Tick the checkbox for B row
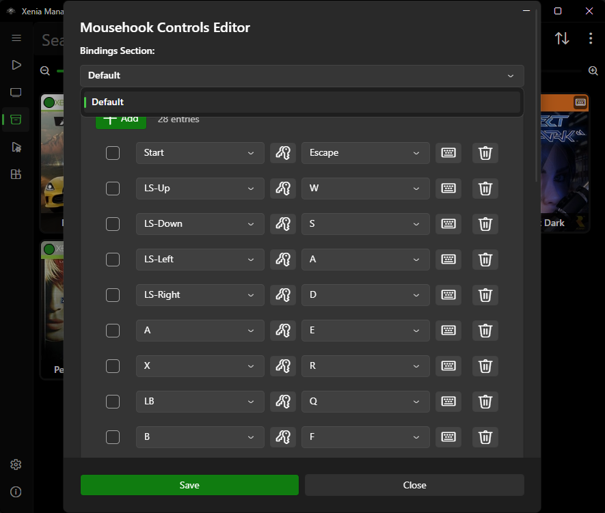This screenshot has height=513, width=605. coord(113,437)
